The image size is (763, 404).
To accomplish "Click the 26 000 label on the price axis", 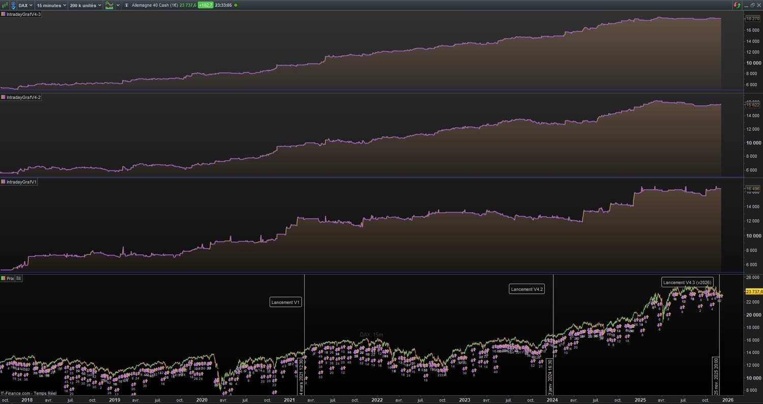I will point(753,278).
